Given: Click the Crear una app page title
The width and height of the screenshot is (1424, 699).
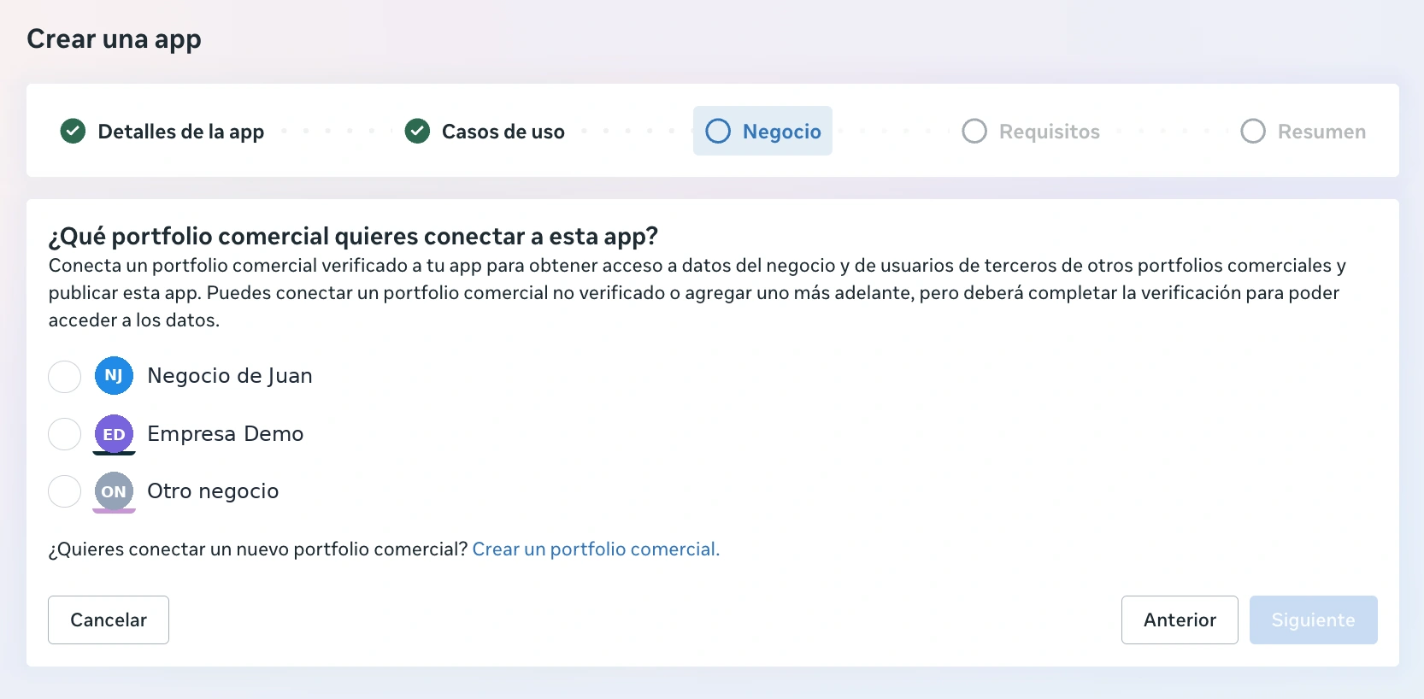Looking at the screenshot, I should coord(114,39).
